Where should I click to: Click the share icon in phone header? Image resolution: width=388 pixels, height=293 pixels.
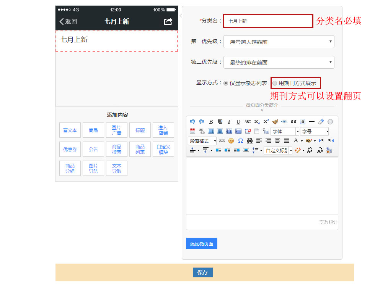tap(168, 22)
